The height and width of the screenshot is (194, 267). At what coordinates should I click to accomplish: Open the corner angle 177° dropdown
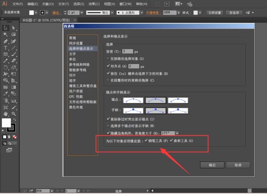point(177,134)
